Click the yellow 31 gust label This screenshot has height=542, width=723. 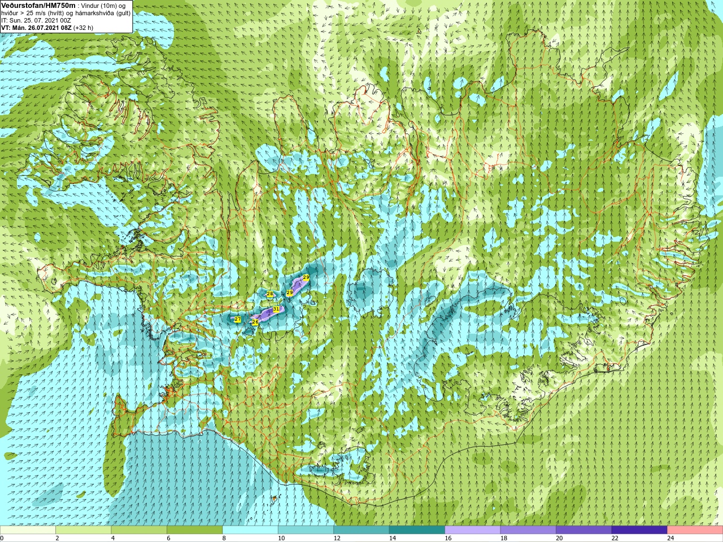coord(276,309)
